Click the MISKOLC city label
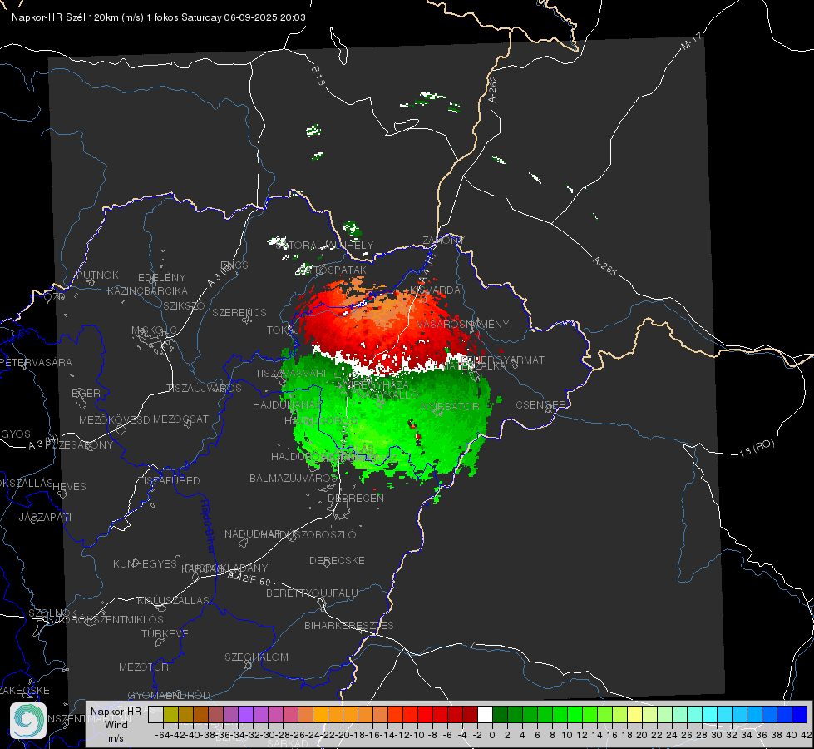The height and width of the screenshot is (749, 814). point(154,330)
